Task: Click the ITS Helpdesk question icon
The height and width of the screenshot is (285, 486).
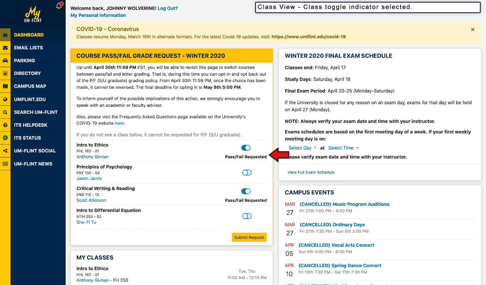Action: pyautogui.click(x=5, y=125)
